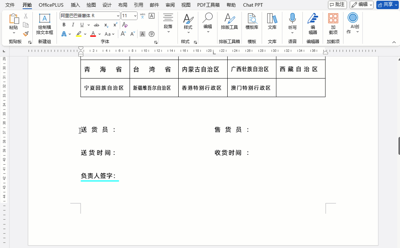Launch the Layout tool (排版工具)
The image size is (400, 248).
tap(229, 21)
